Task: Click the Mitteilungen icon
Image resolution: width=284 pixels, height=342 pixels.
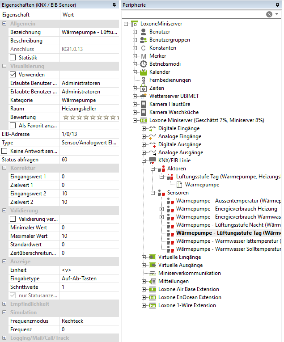Action: click(x=152, y=281)
